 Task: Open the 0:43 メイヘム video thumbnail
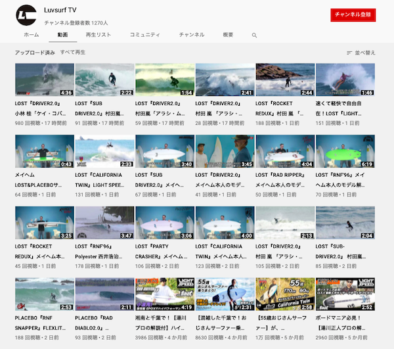coord(45,151)
